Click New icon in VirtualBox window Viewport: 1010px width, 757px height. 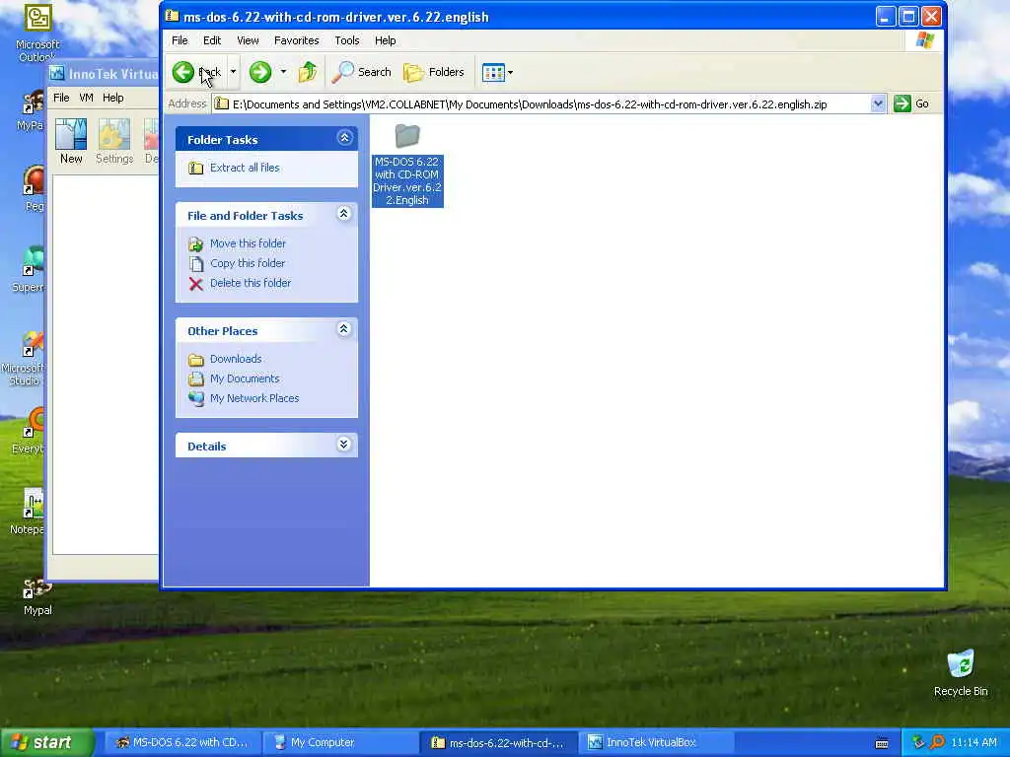point(71,141)
